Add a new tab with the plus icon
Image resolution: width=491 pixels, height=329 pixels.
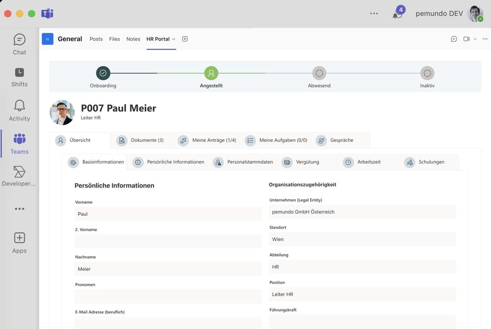tap(185, 39)
